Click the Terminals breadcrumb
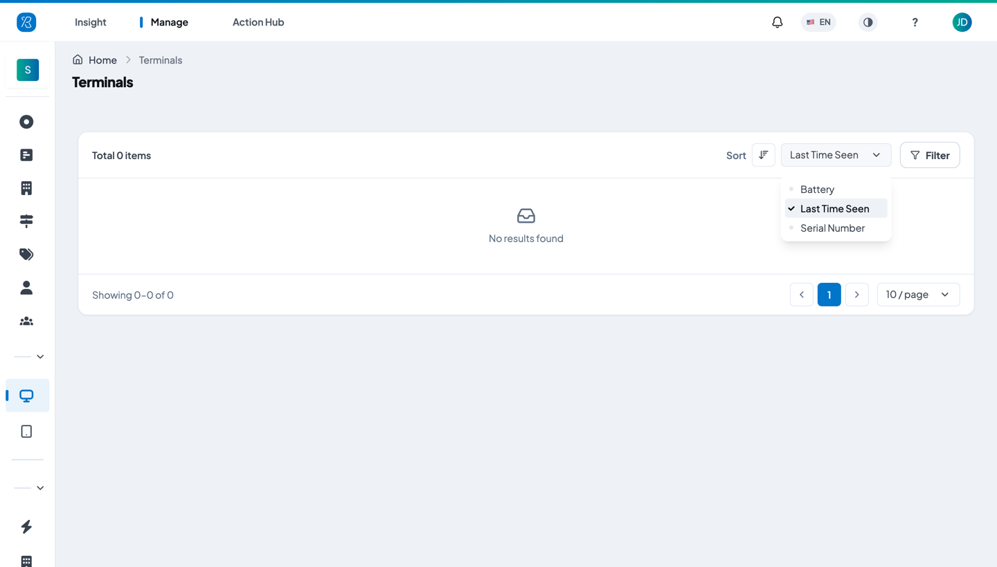This screenshot has height=567, width=997. (161, 60)
